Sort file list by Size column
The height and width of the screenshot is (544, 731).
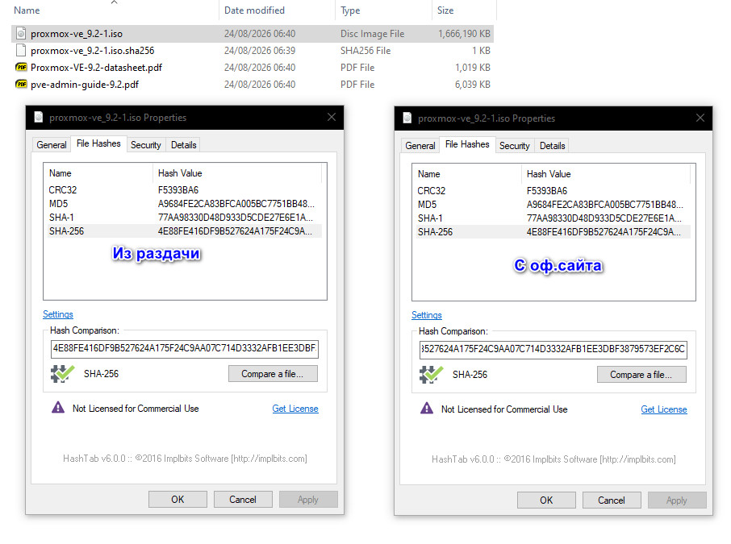(x=464, y=10)
